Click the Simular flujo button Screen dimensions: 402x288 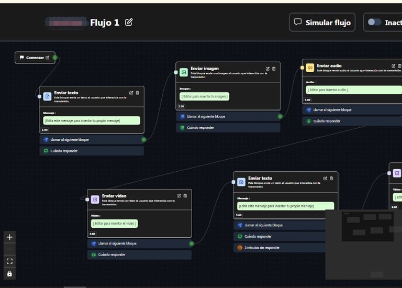pyautogui.click(x=322, y=23)
